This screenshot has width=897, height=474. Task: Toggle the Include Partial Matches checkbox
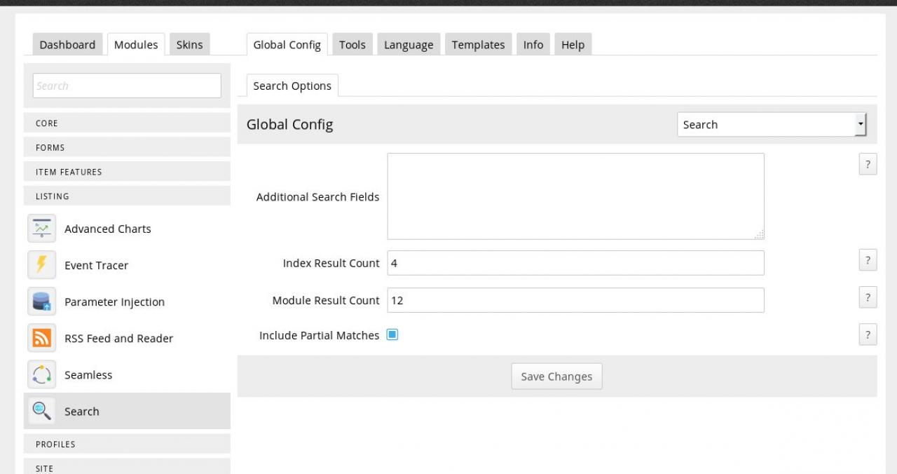tap(392, 335)
